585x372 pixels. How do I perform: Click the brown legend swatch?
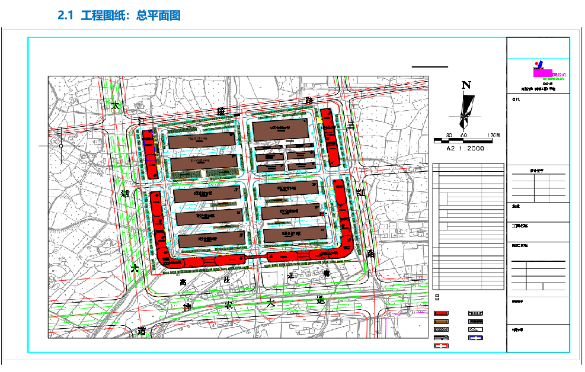coord(440,322)
